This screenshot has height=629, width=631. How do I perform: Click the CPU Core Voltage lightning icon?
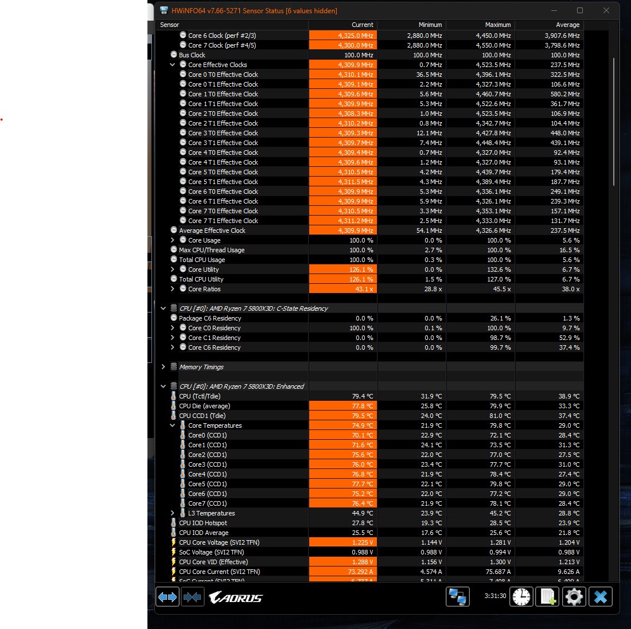pos(174,542)
